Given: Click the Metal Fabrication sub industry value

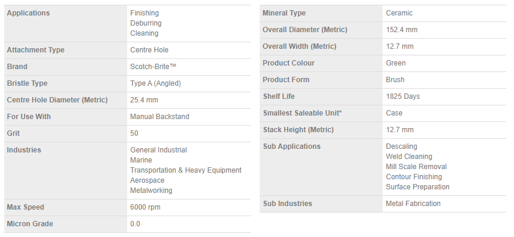Looking at the screenshot, I should click(413, 204).
